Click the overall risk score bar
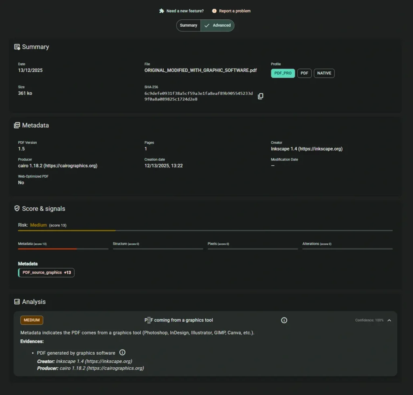The image size is (413, 395). 205,230
